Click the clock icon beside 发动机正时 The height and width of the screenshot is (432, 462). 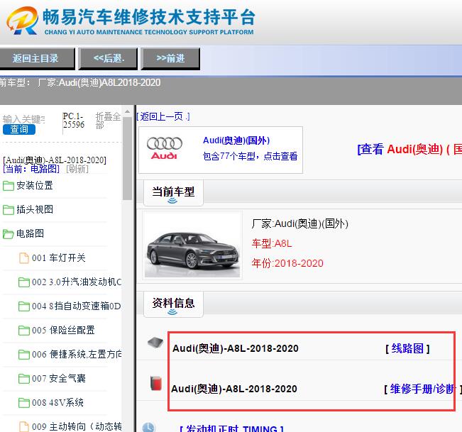[x=148, y=427]
